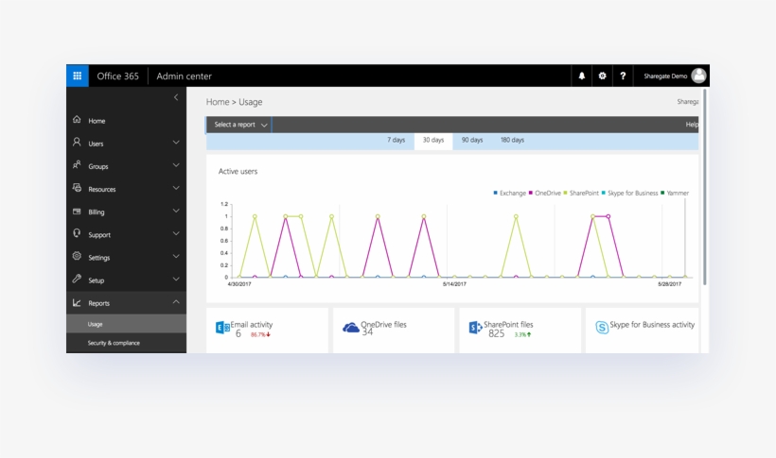Image resolution: width=776 pixels, height=458 pixels.
Task: Open the Usage report item
Action: coord(126,324)
